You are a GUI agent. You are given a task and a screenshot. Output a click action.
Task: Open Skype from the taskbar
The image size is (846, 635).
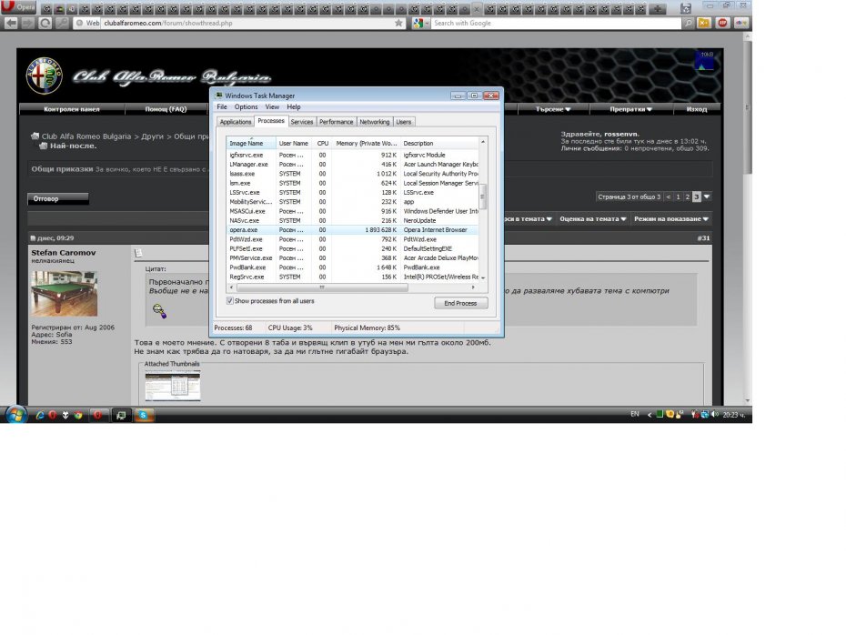[143, 415]
